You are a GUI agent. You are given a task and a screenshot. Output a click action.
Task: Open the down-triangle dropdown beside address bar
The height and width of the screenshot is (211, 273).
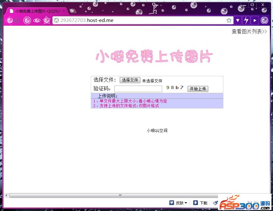tap(238, 20)
